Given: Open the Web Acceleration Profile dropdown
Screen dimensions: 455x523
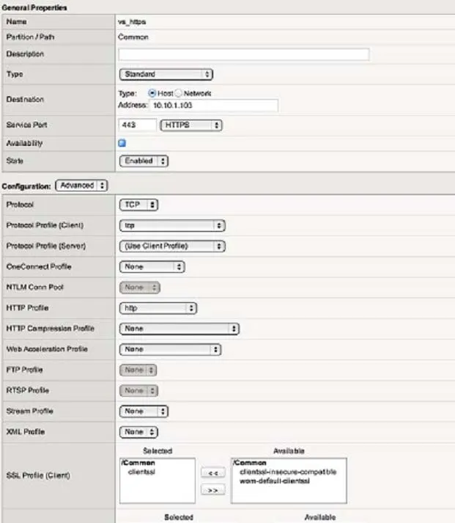Looking at the screenshot, I should [170, 349].
